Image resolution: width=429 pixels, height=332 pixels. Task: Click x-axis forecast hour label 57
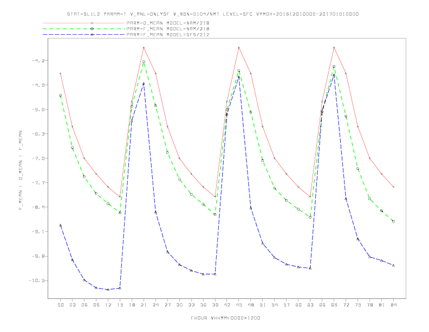tap(287, 305)
